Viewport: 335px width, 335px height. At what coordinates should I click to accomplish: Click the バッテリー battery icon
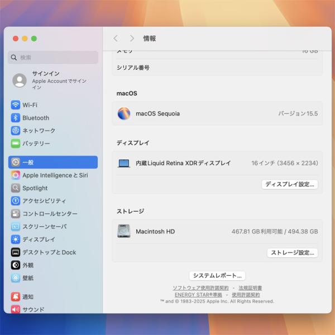pos(16,143)
